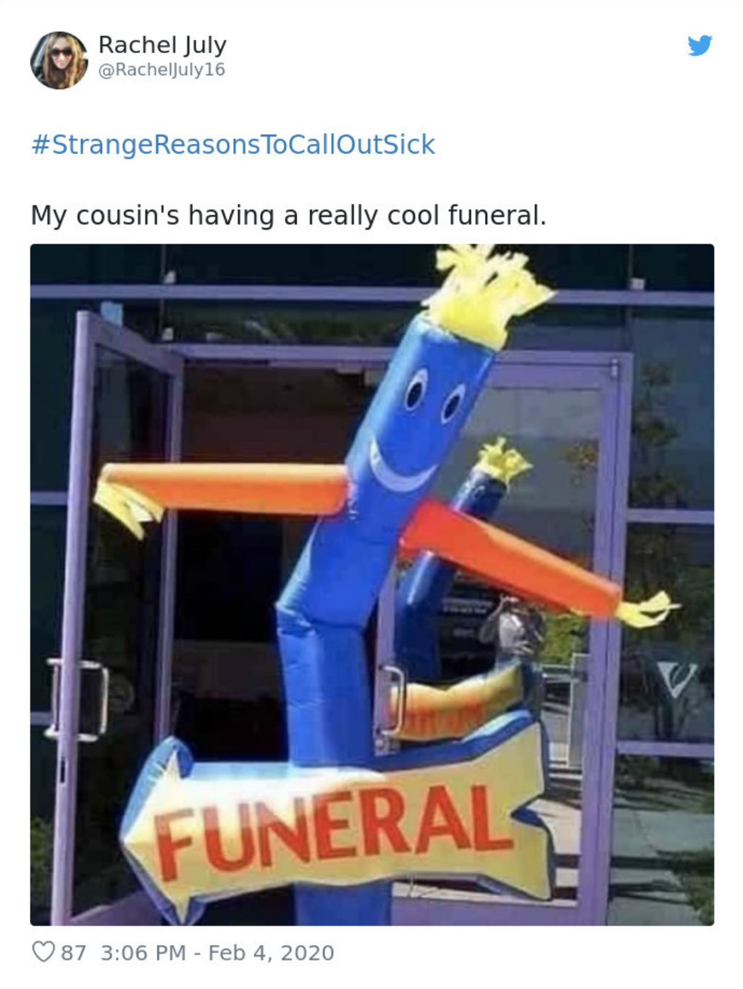Open the @RachelJuly16 handle link
The height and width of the screenshot is (989, 743).
(x=161, y=69)
